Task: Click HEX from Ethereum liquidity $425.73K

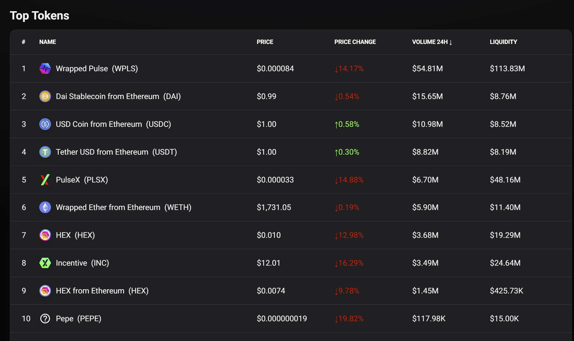Action: (506, 291)
